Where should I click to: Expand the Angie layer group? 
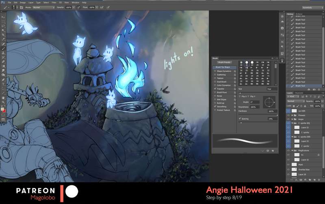292,119
